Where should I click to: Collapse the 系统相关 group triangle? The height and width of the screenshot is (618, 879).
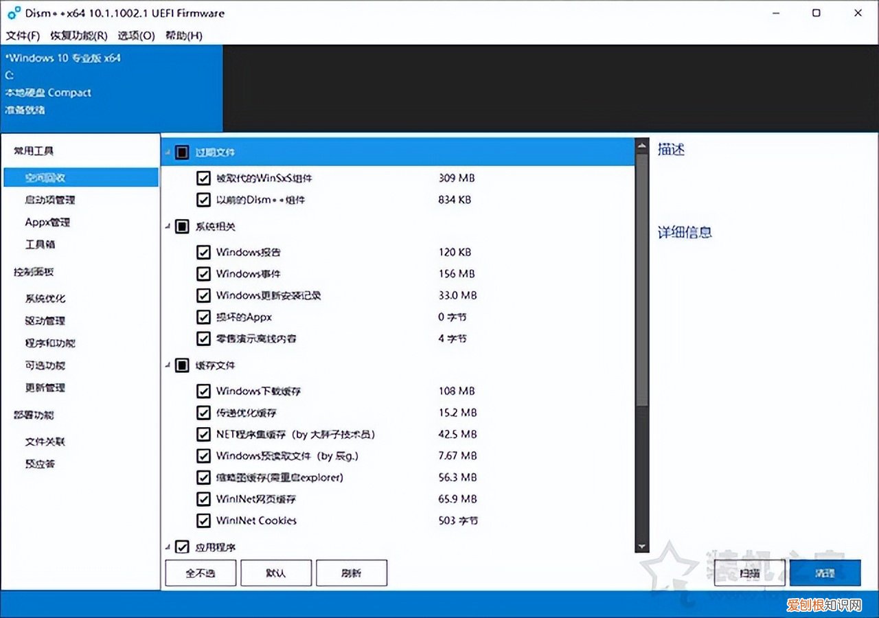tap(168, 227)
